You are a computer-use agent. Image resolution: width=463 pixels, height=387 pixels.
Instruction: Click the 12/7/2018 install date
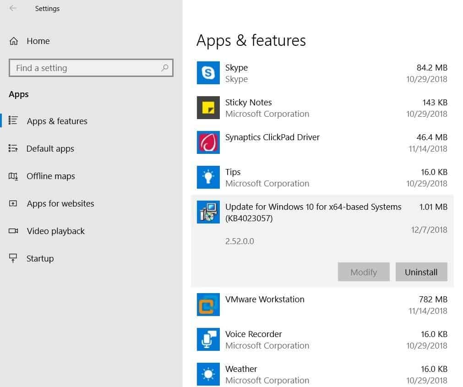pyautogui.click(x=429, y=229)
